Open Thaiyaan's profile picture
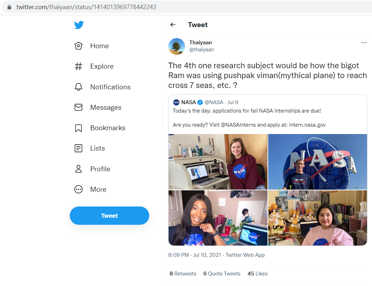 tap(177, 46)
